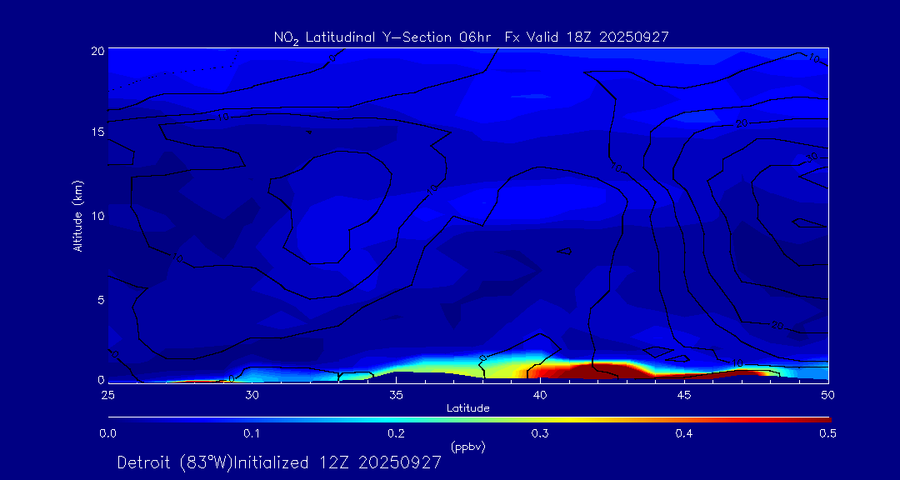Screen dimensions: 900x480
Task: Select the 35 tick label on latitude axis
Action: 396,394
